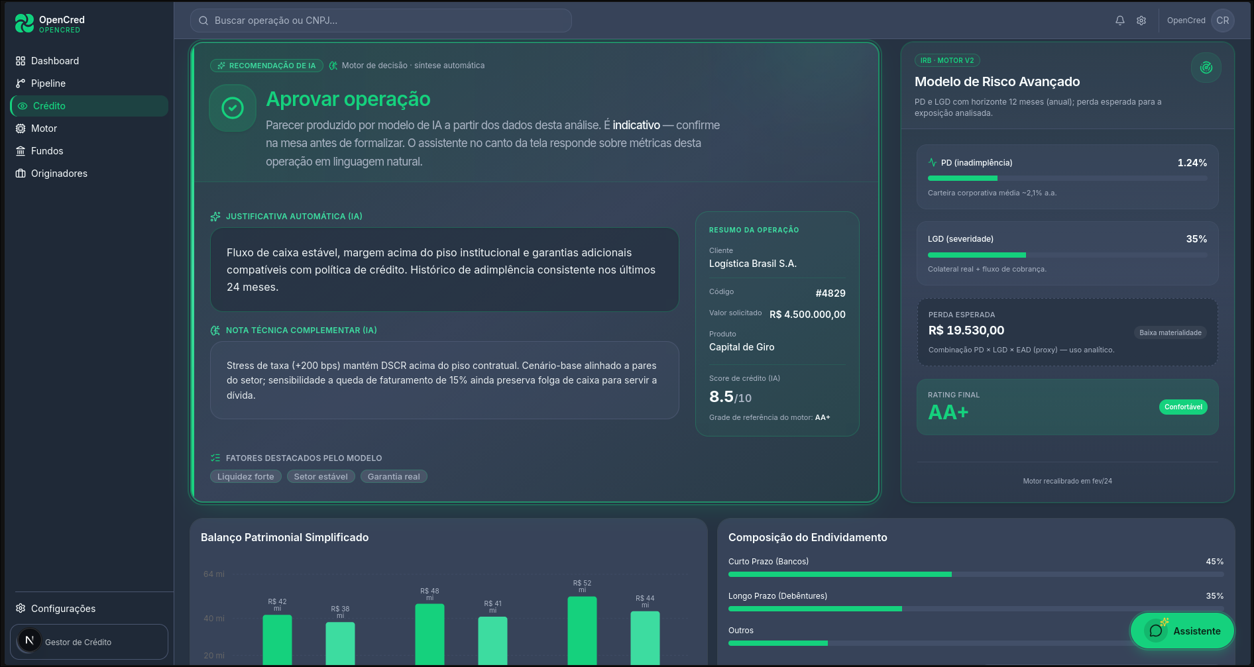Open the Dashboard menu item
Screen dimensions: 1254x667
[89, 61]
